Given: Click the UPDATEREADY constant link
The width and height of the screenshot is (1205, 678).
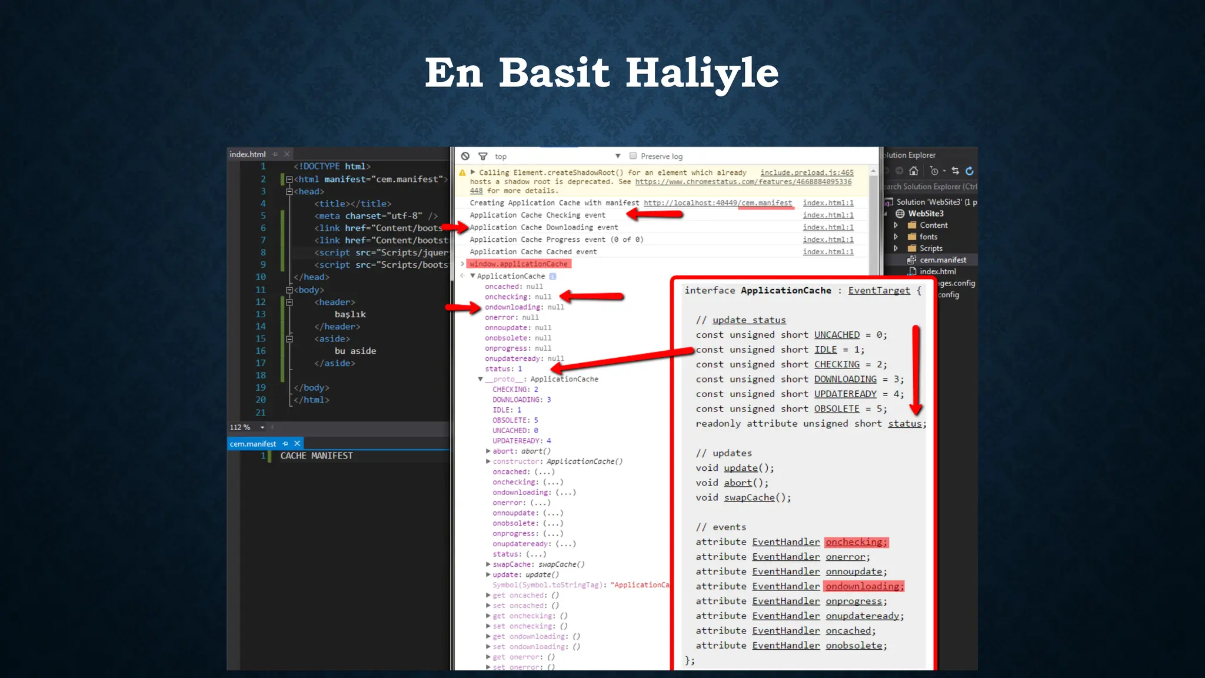Looking at the screenshot, I should click(x=845, y=394).
